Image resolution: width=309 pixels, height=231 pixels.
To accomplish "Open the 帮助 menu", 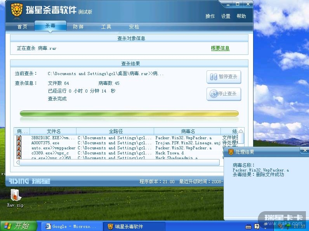I will pos(241,16).
